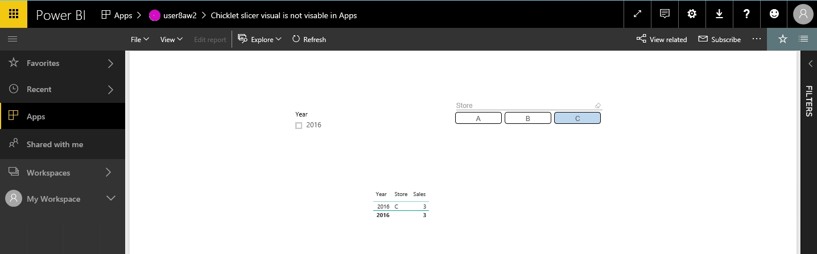Click the Power BI home logo
Screen dimensions: 817x254
tap(61, 15)
